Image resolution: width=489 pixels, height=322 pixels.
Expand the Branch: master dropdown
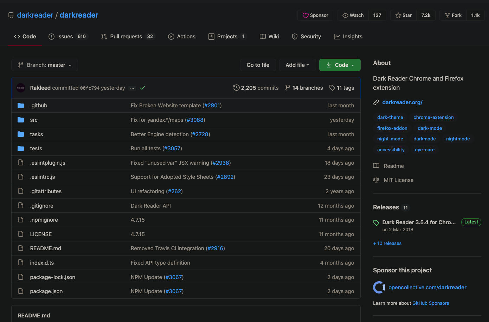tap(45, 65)
